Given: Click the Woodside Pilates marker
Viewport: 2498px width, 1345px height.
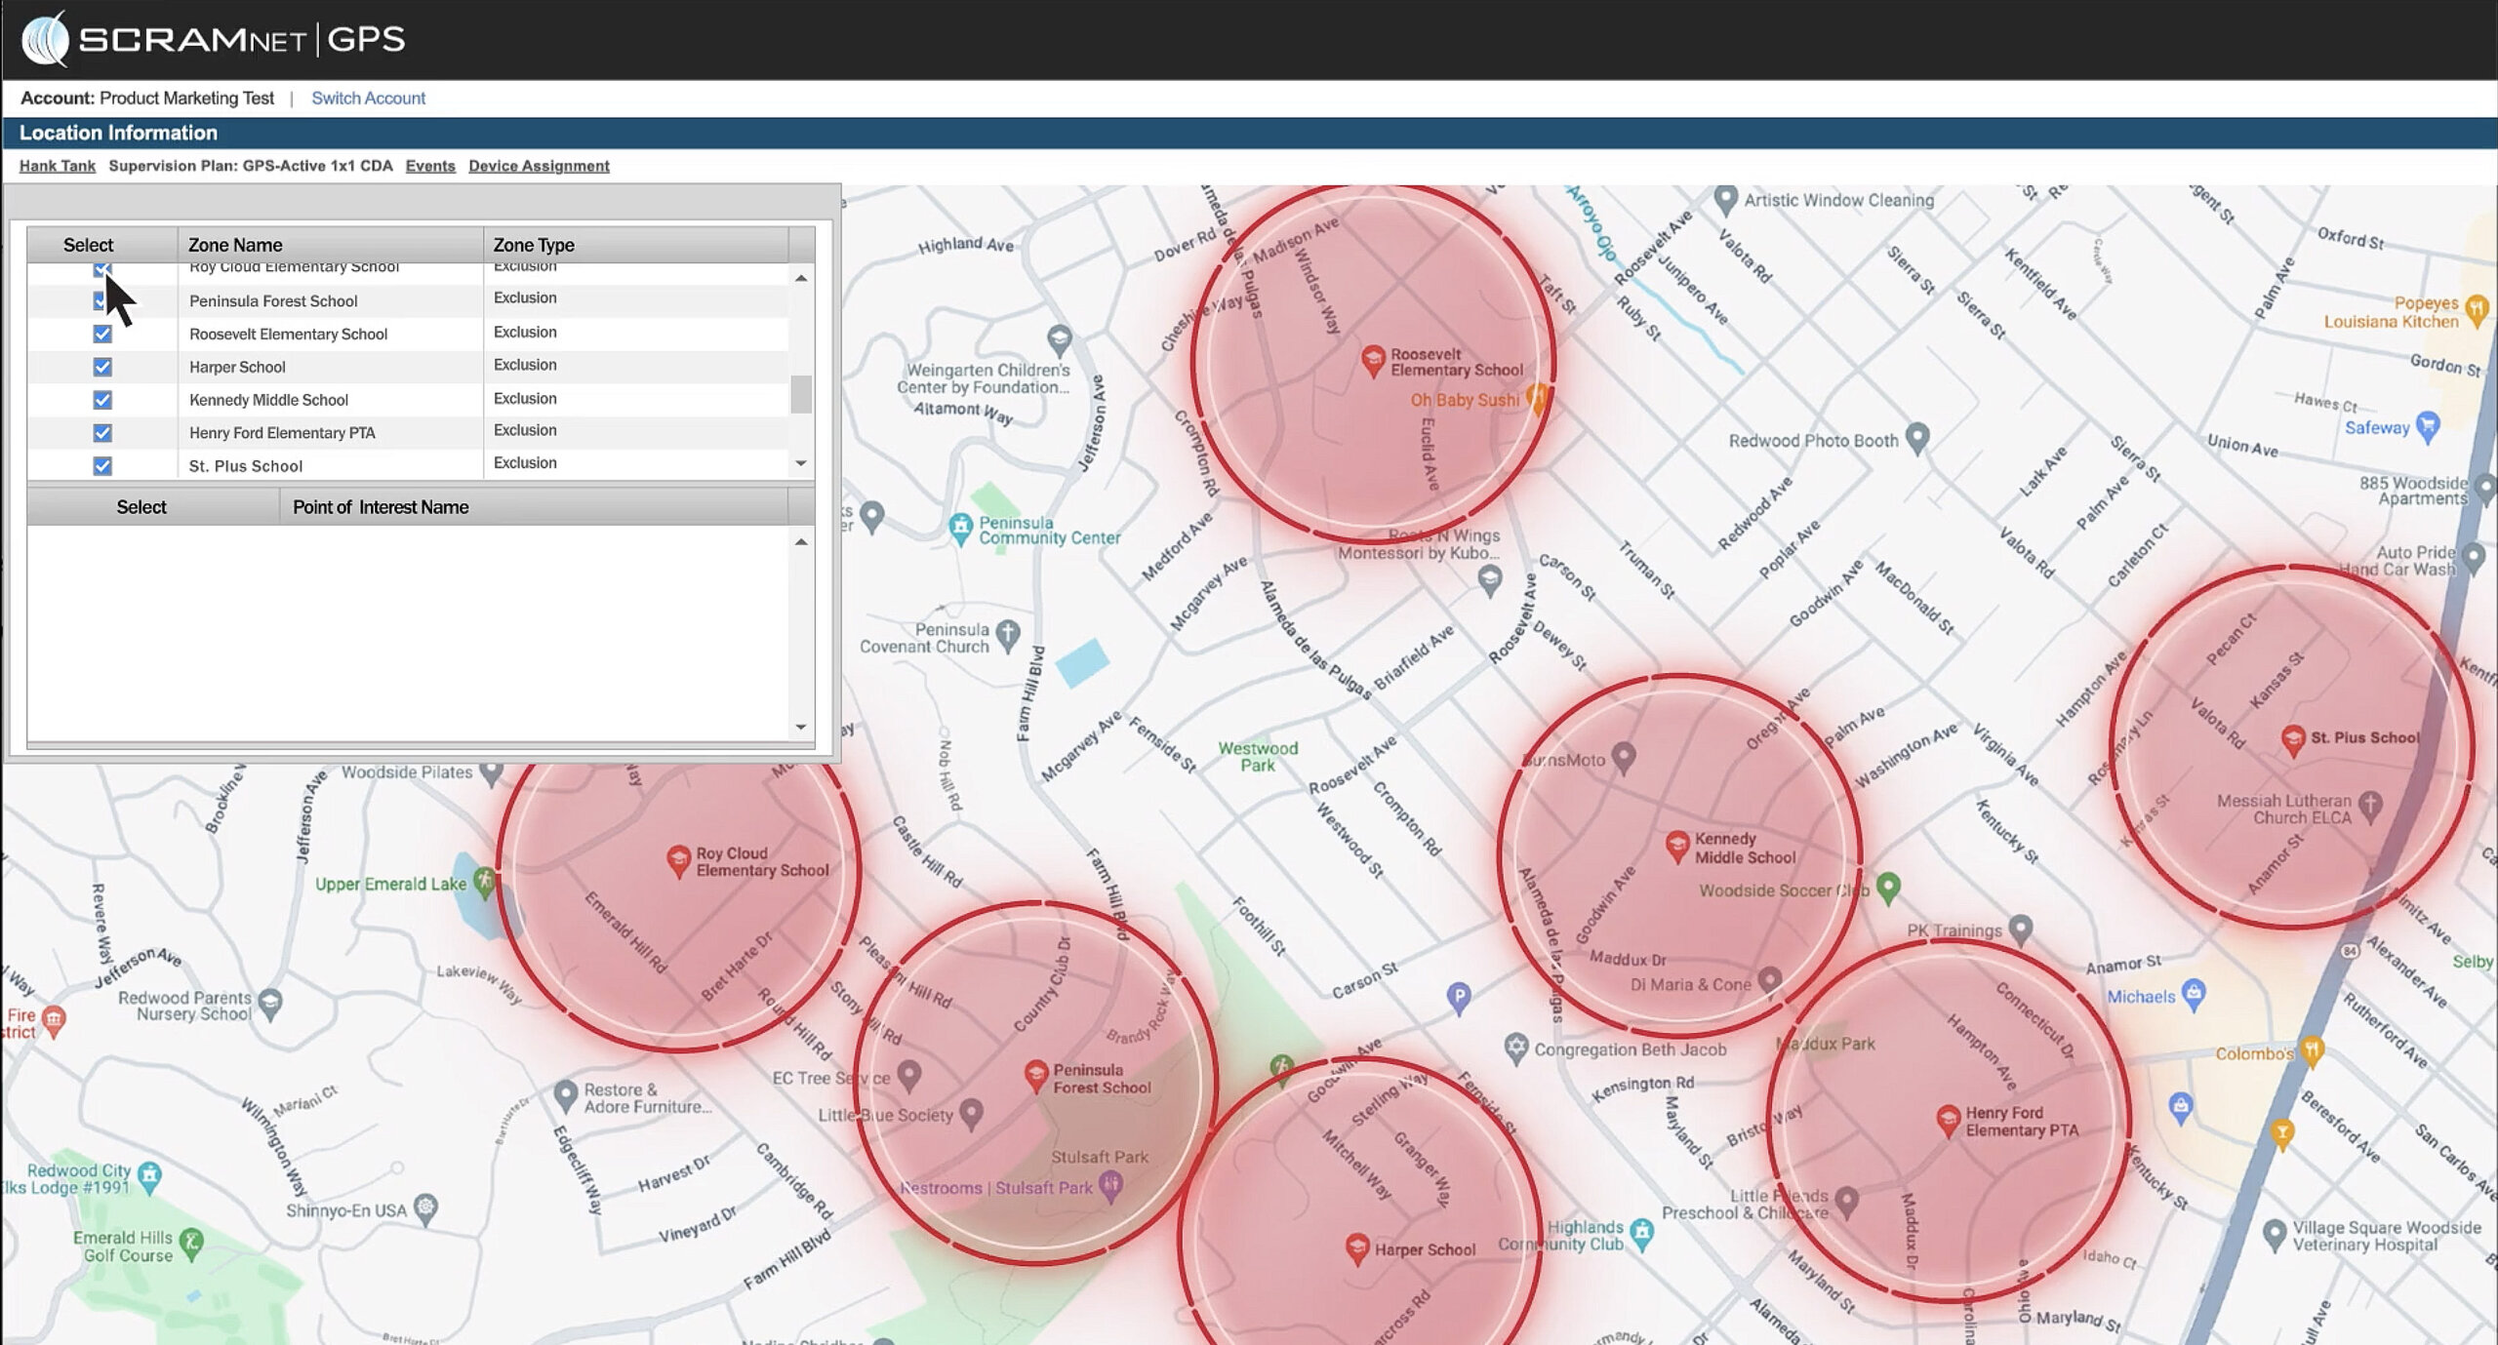Looking at the screenshot, I should click(x=493, y=773).
